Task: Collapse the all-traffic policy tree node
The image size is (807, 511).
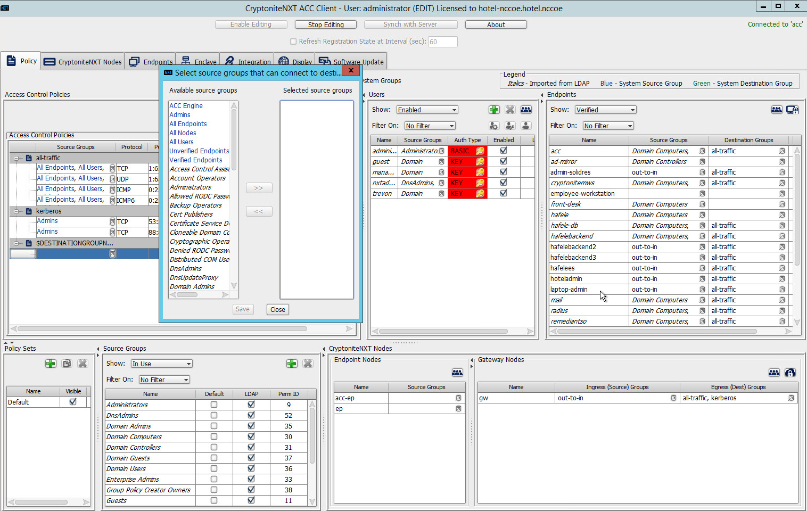Action: (16, 158)
